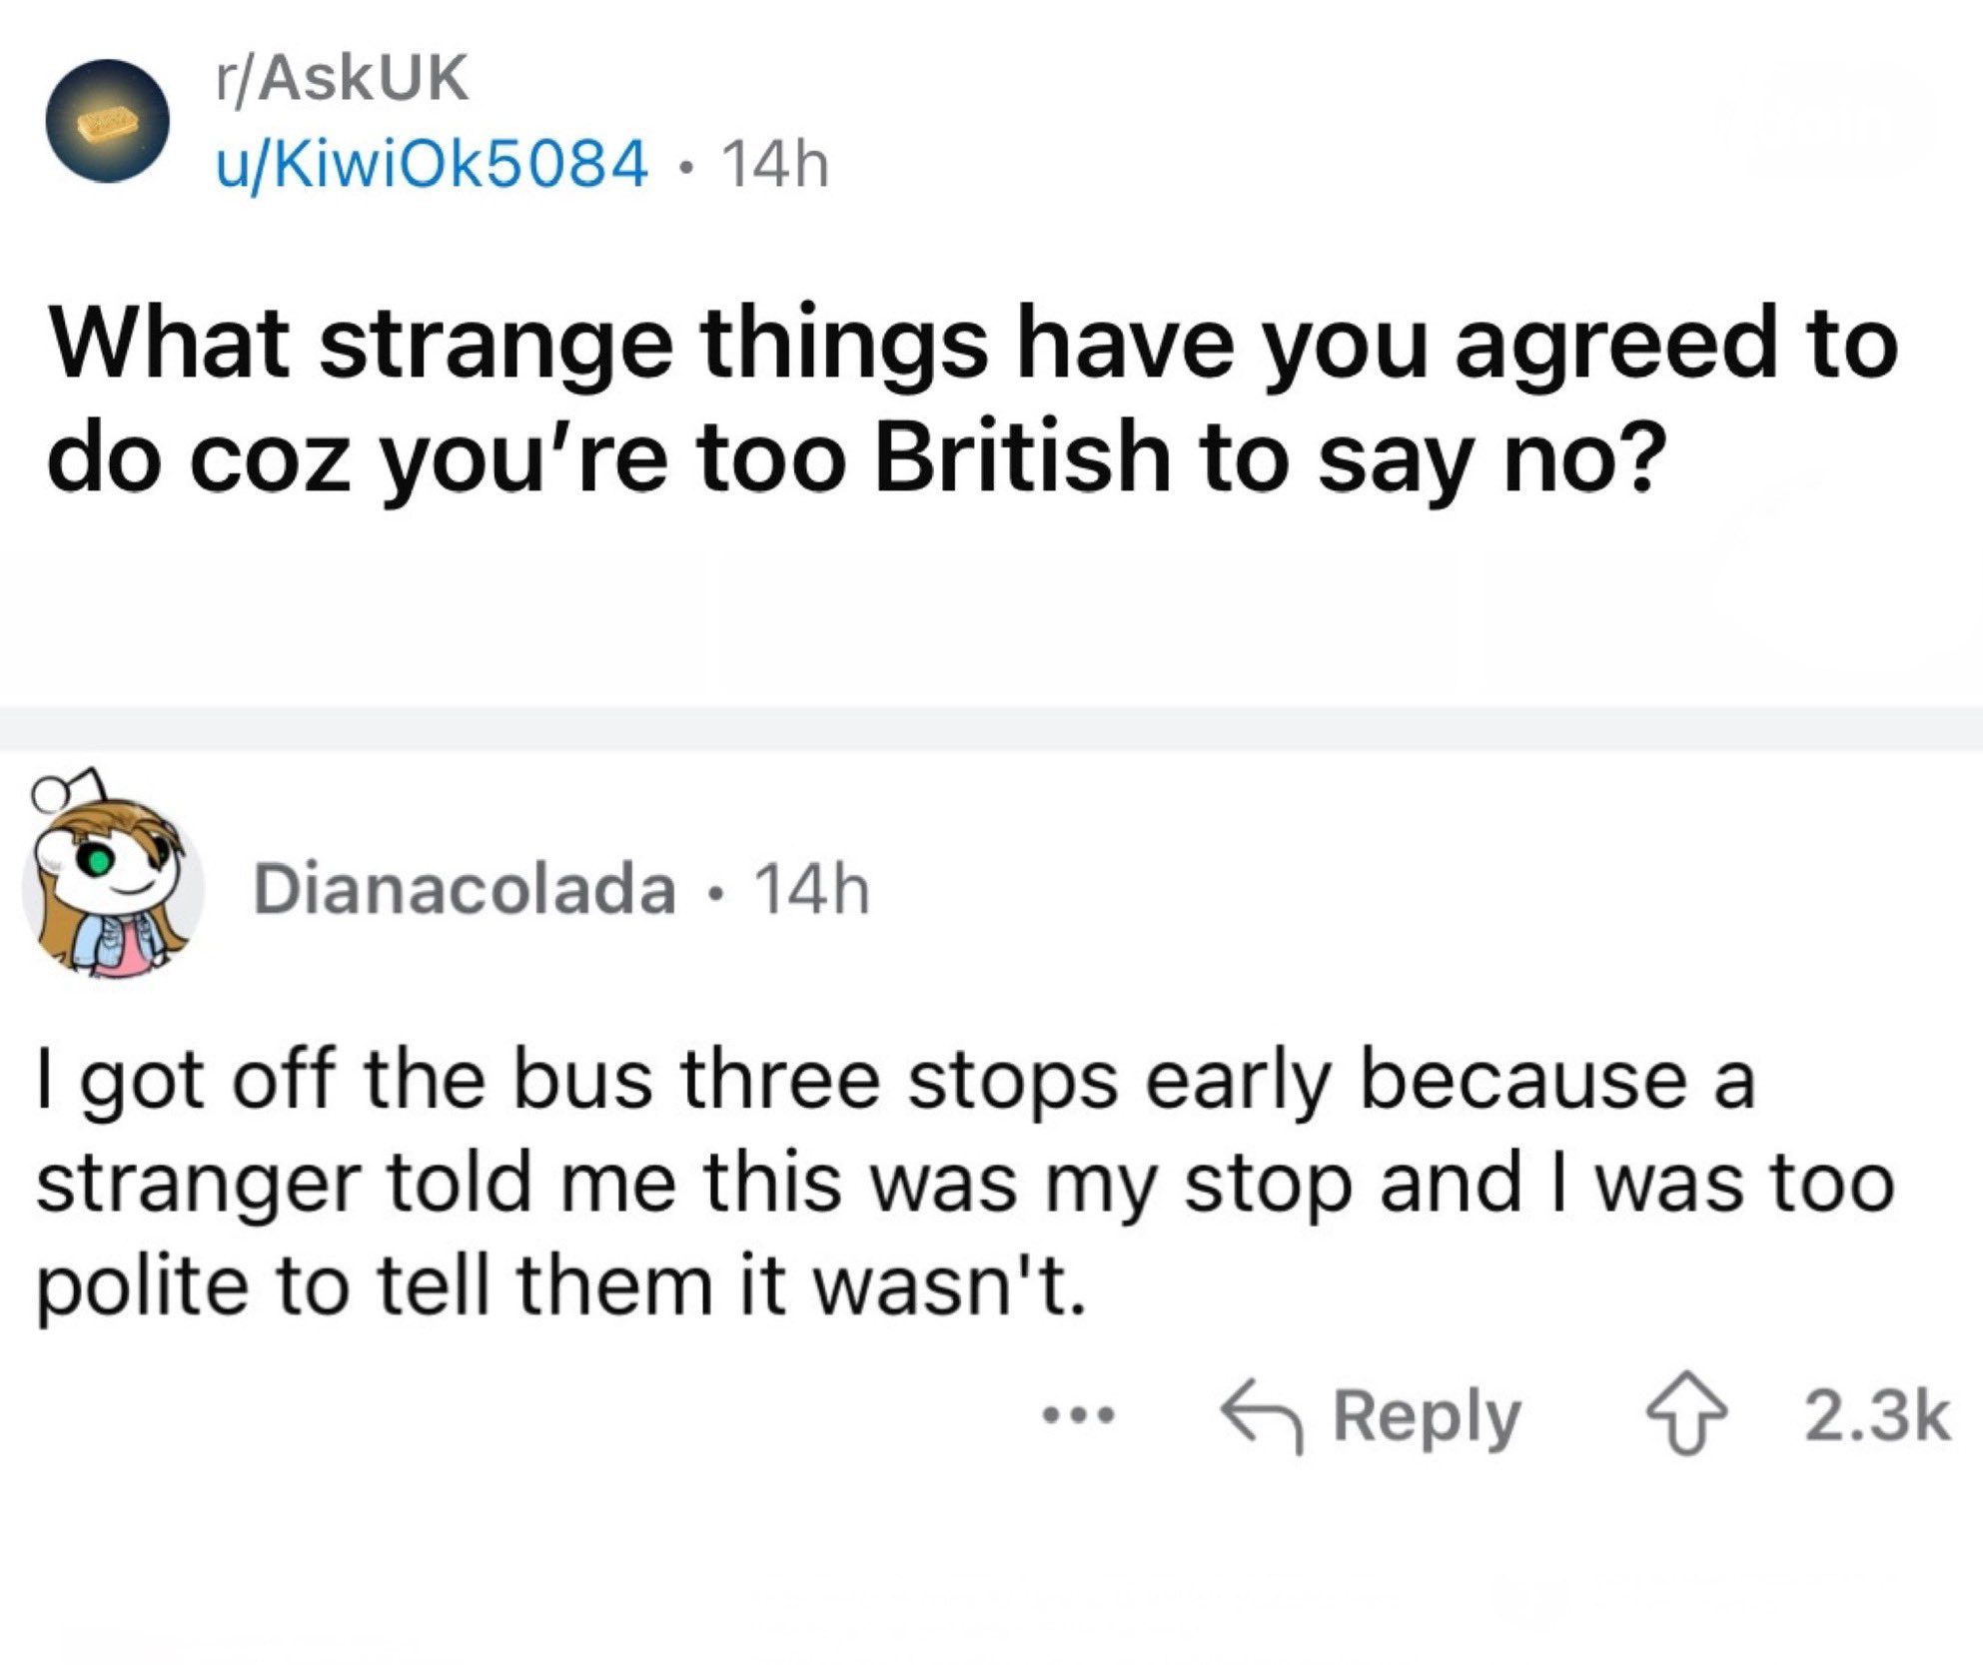
Task: Open the post title about strange things
Action: click(x=974, y=400)
